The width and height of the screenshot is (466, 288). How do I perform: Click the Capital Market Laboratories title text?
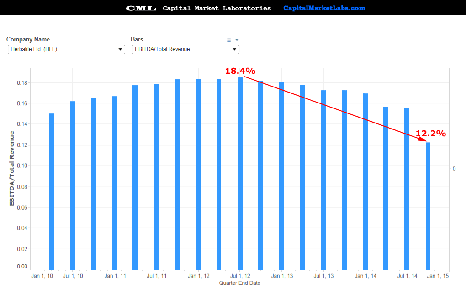pyautogui.click(x=217, y=8)
